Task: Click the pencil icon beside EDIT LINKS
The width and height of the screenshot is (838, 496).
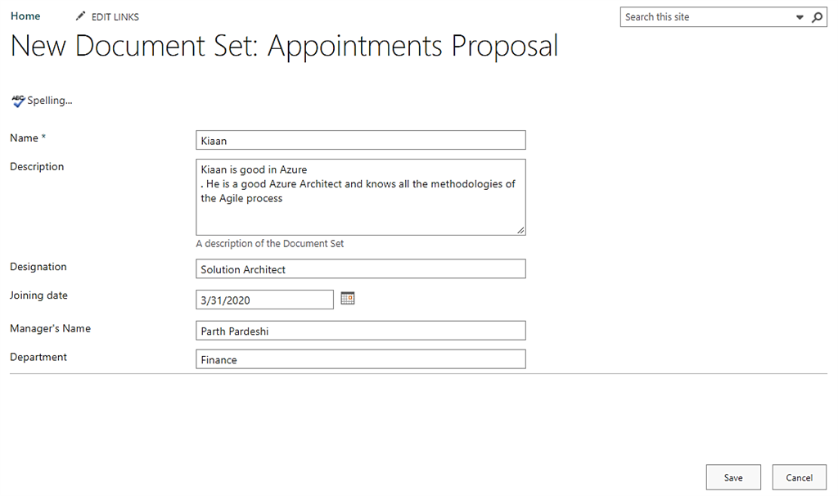Action: pyautogui.click(x=79, y=15)
